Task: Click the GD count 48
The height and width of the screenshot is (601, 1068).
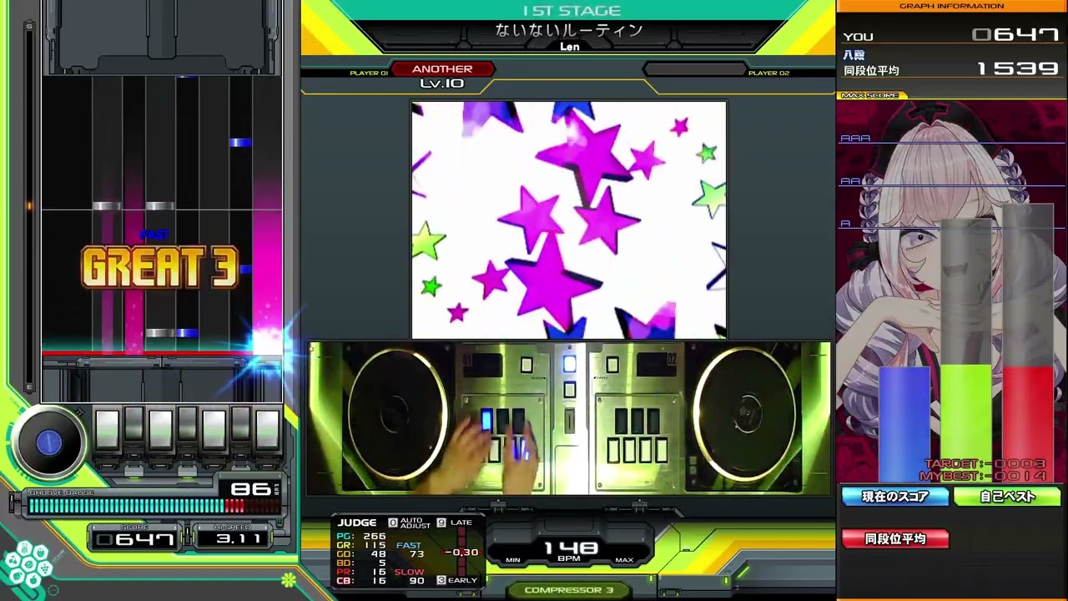Action: [x=378, y=554]
